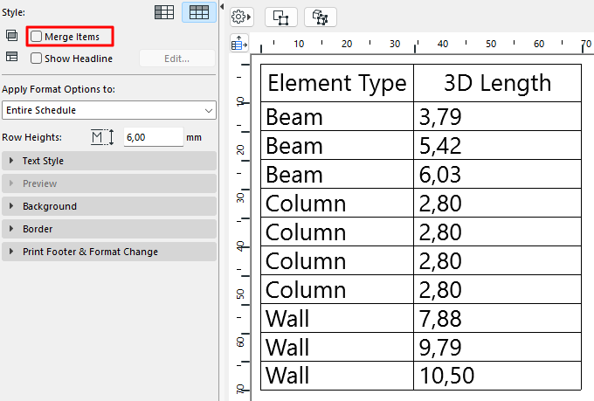Screen dimensions: 594x401
Task: Click the headline icon beside Show Headline
Action: 11,58
